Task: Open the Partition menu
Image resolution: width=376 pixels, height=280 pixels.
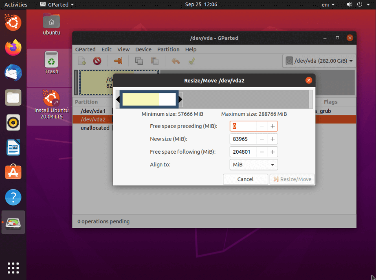Action: (x=168, y=49)
